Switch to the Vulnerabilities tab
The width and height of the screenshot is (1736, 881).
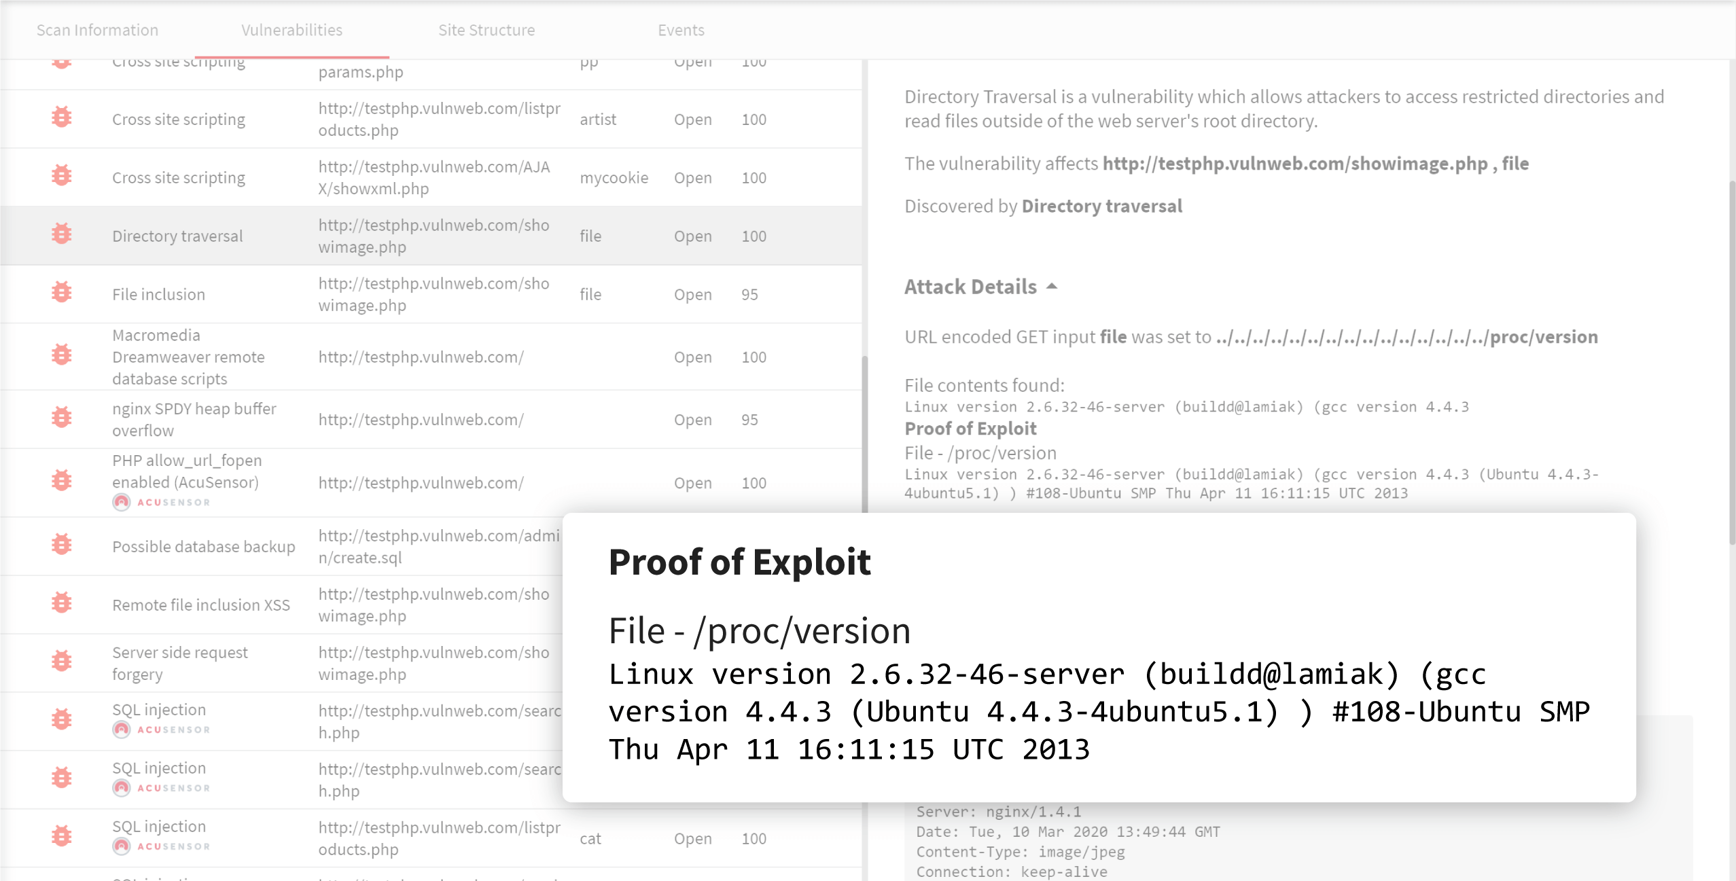[x=292, y=31]
